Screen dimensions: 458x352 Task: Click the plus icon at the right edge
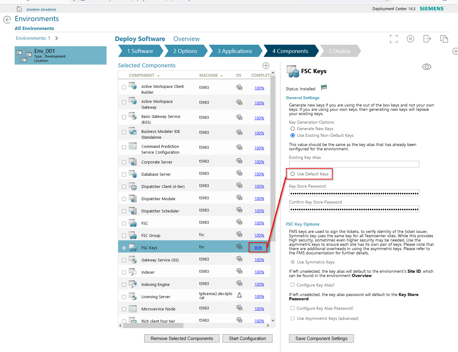[455, 51]
